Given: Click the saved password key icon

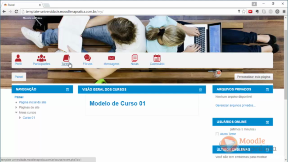Looking at the screenshot, I should 239,12.
